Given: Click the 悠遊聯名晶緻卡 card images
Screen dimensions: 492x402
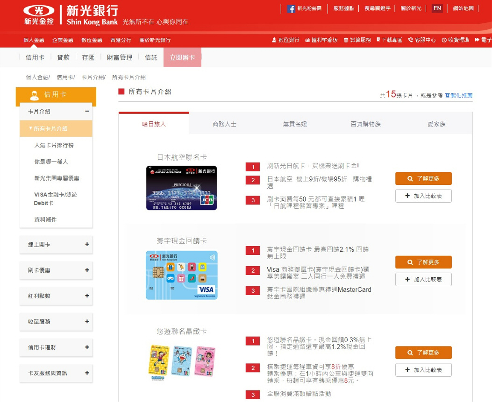Looking at the screenshot, I should pos(182,361).
